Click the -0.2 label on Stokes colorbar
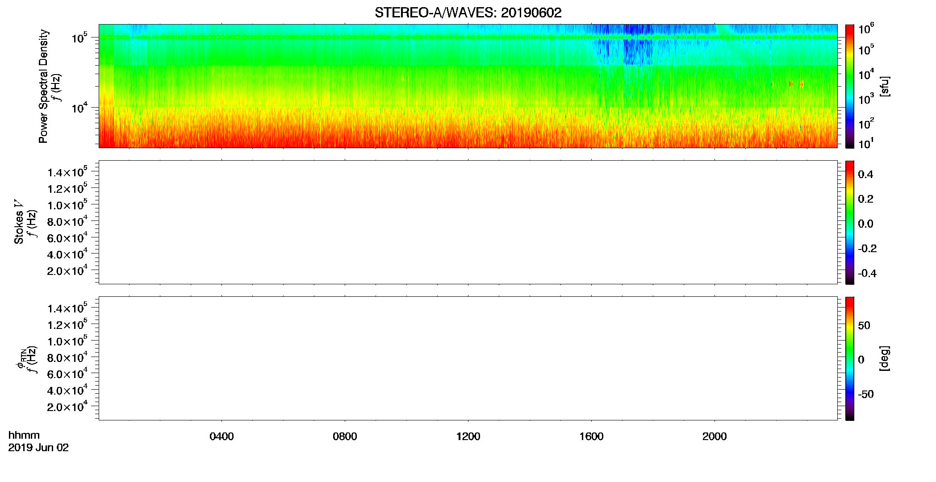Viewport: 936px width, 482px height. pyautogui.click(x=867, y=249)
